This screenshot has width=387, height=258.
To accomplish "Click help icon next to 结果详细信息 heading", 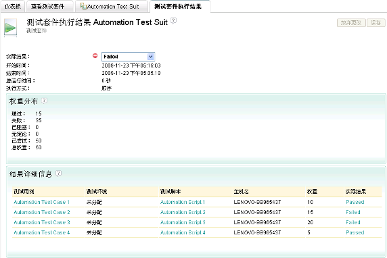I will point(58,173).
